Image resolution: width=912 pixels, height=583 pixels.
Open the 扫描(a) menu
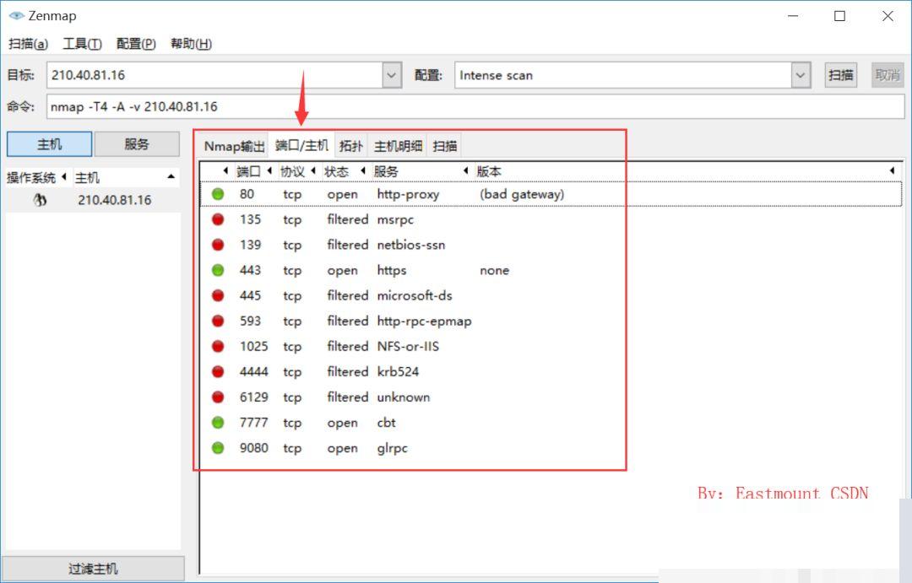pyautogui.click(x=28, y=44)
